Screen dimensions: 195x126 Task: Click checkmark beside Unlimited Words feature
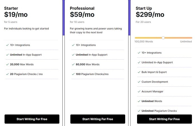coord(139,101)
